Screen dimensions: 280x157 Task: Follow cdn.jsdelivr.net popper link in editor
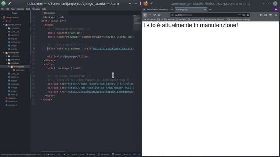coord(101,88)
